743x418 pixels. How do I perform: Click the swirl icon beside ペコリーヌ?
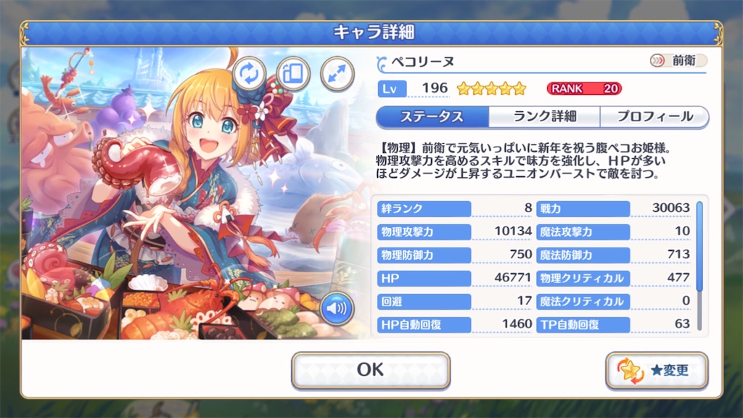[x=382, y=64]
